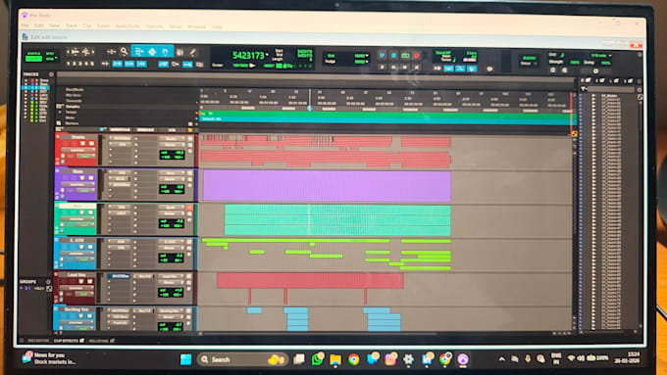Open the Setup menu
This screenshot has width=667, height=375.
pos(176,26)
